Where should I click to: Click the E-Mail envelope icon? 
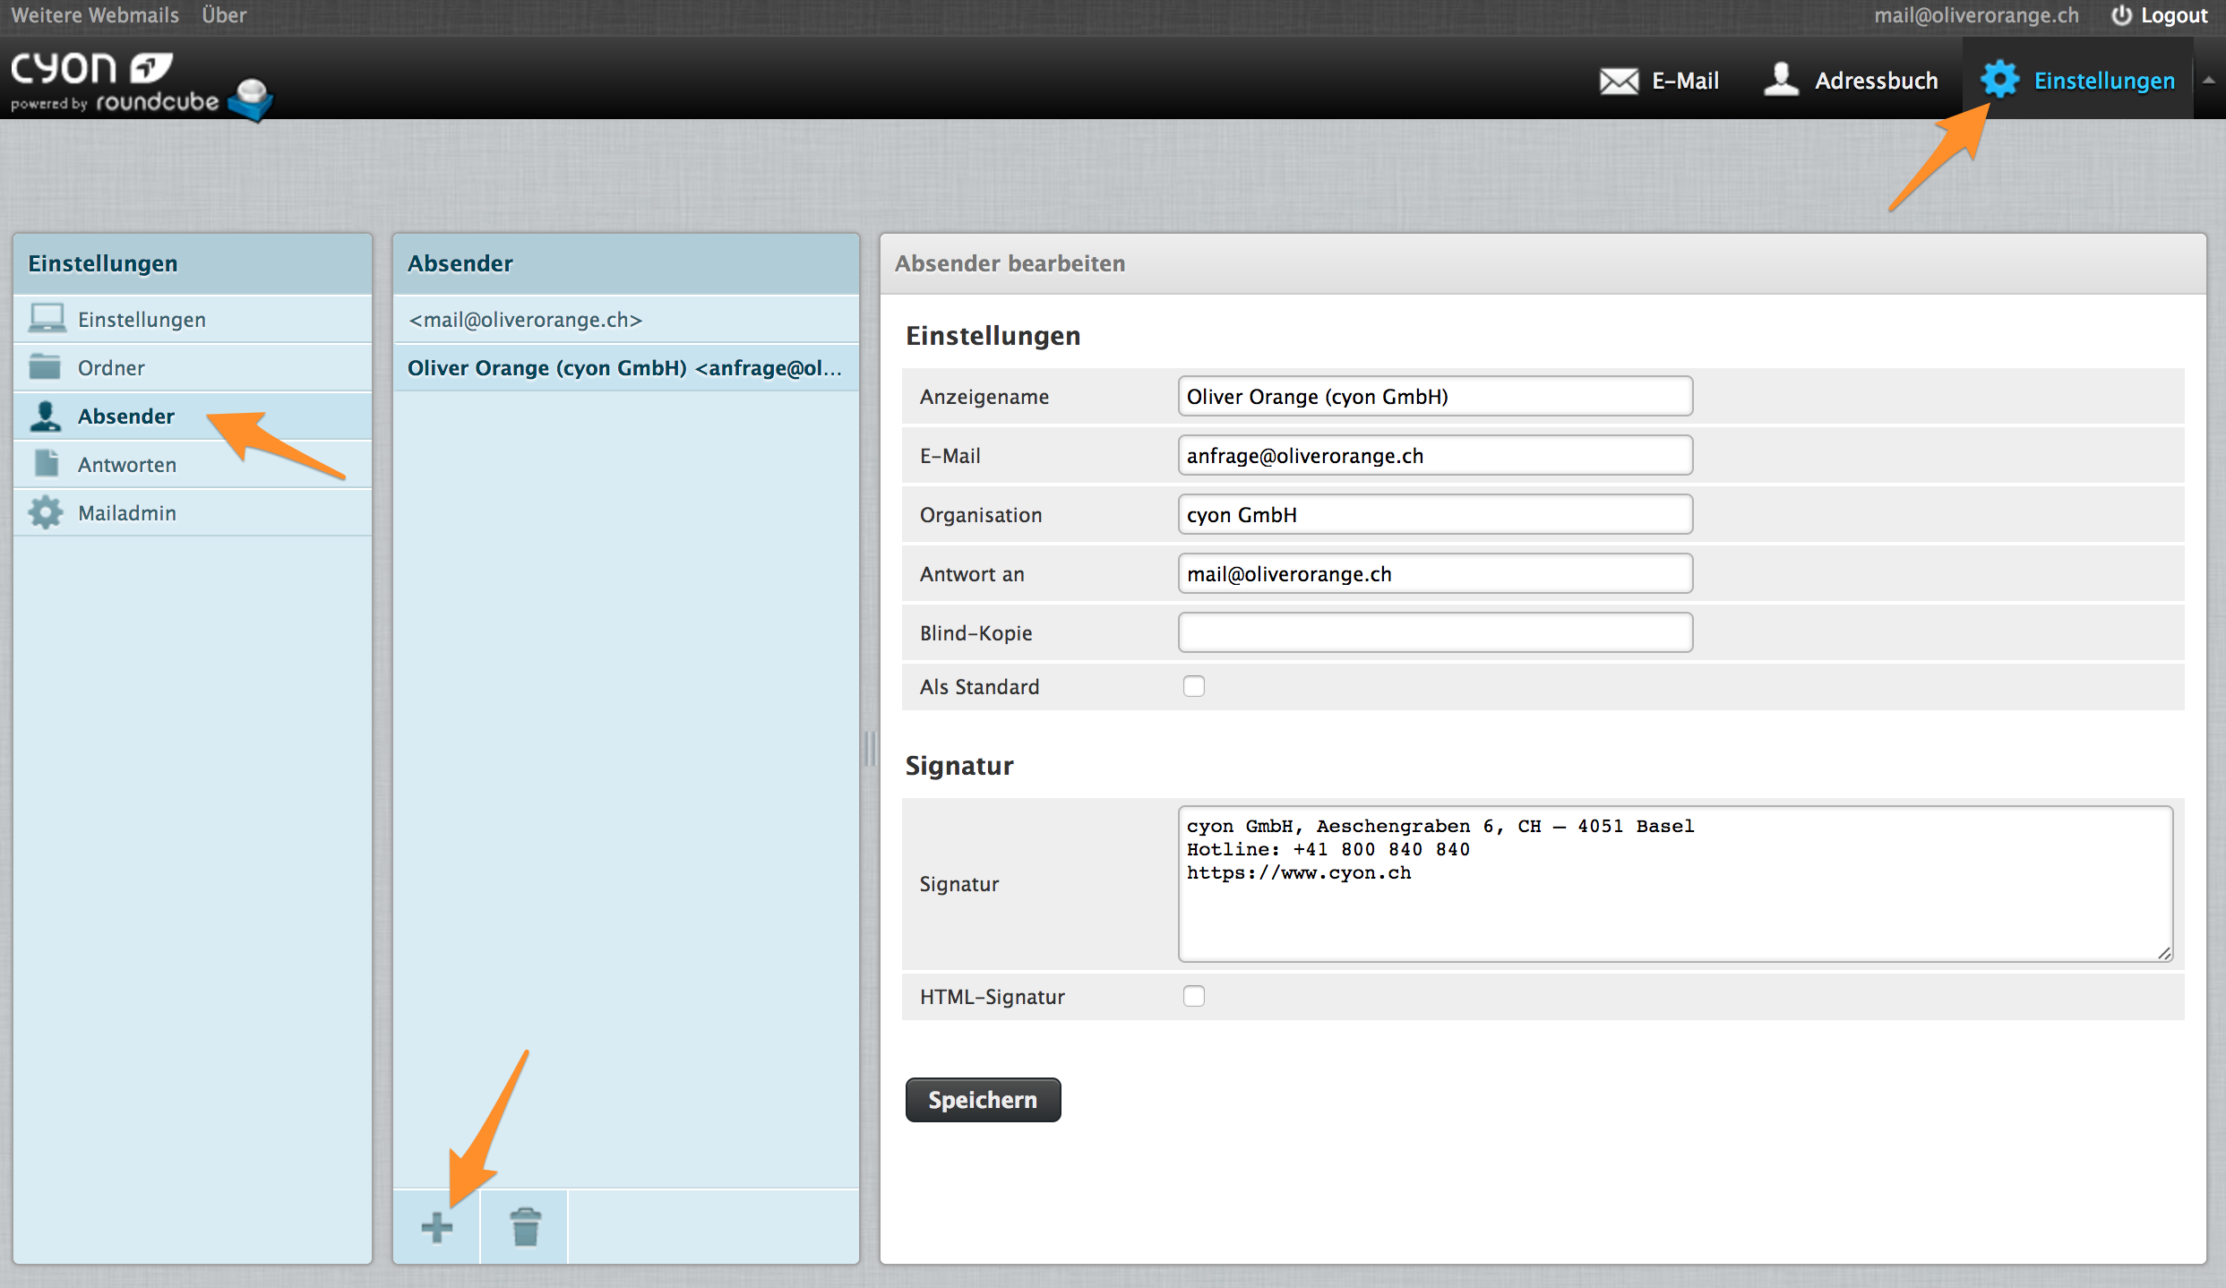[1619, 81]
